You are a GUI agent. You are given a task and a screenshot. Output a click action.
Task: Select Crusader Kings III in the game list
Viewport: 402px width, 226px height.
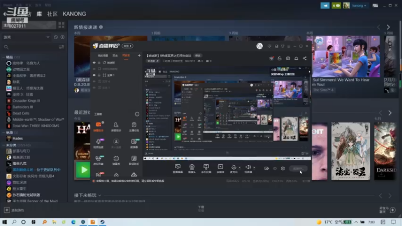coord(27,101)
